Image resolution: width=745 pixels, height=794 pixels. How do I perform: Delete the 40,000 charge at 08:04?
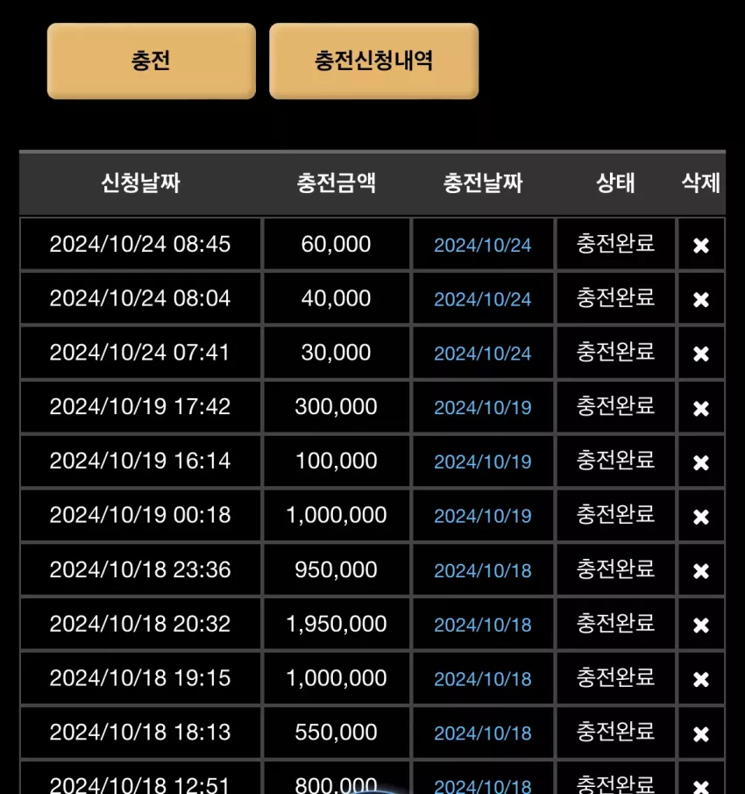(701, 300)
